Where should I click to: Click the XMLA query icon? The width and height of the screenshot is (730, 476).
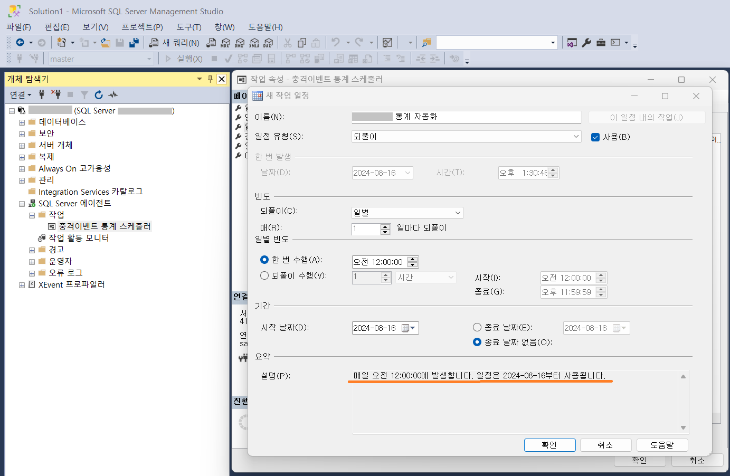[x=254, y=43]
